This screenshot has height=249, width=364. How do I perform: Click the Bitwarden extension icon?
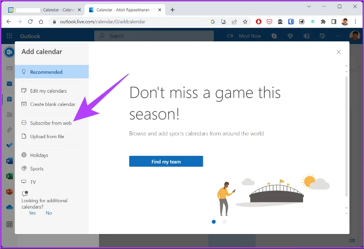pos(291,21)
